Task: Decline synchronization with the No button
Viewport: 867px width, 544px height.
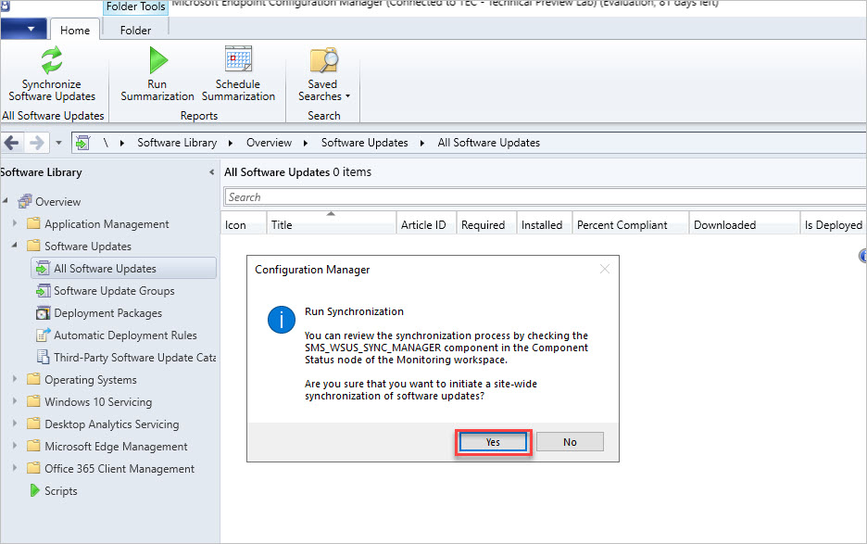Action: (x=570, y=442)
